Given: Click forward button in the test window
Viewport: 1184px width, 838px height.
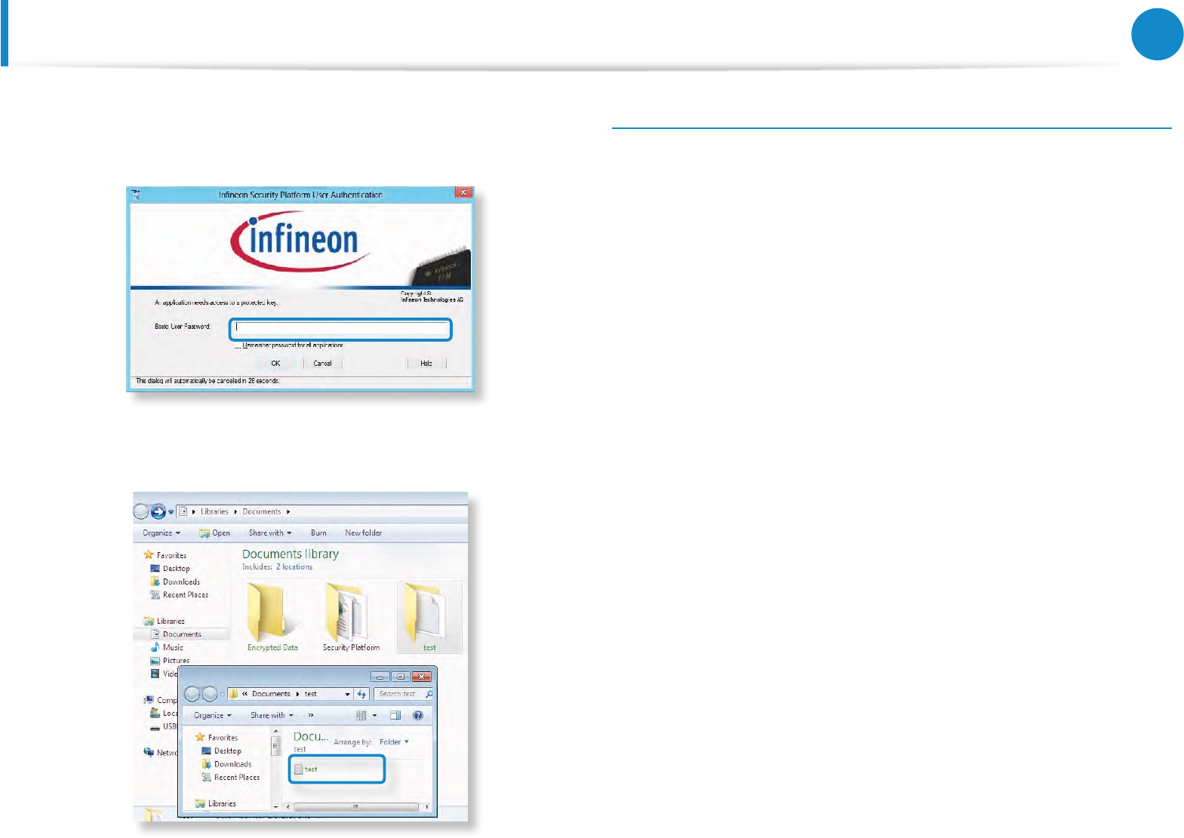Looking at the screenshot, I should click(210, 694).
